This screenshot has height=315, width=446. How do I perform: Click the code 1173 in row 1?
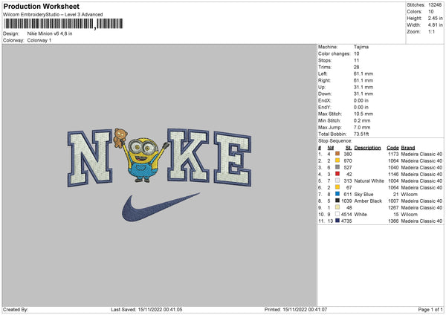393,154
